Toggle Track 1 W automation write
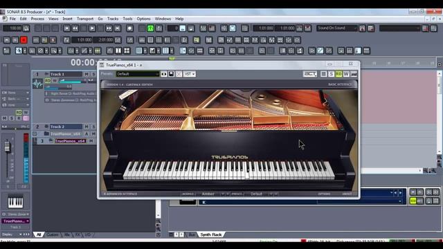443x249 pixels. pyautogui.click(x=55, y=81)
